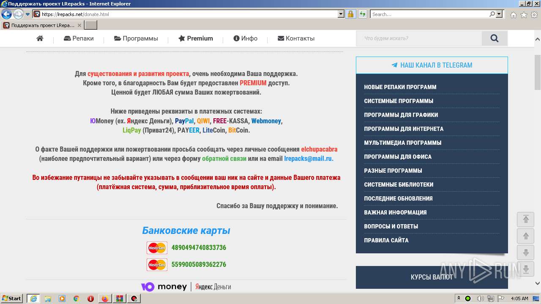The image size is (541, 304).
Task: Open ВАЖНАЯ ИНФОРМАЦИЯ link
Action: click(395, 212)
